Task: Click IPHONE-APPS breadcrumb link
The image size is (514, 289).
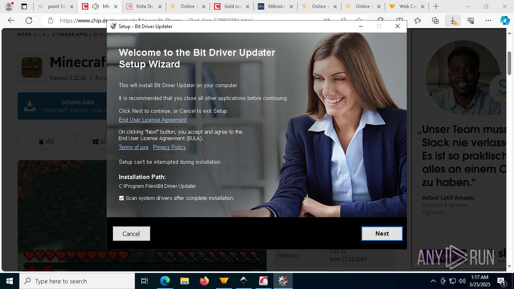Action: tap(72, 35)
